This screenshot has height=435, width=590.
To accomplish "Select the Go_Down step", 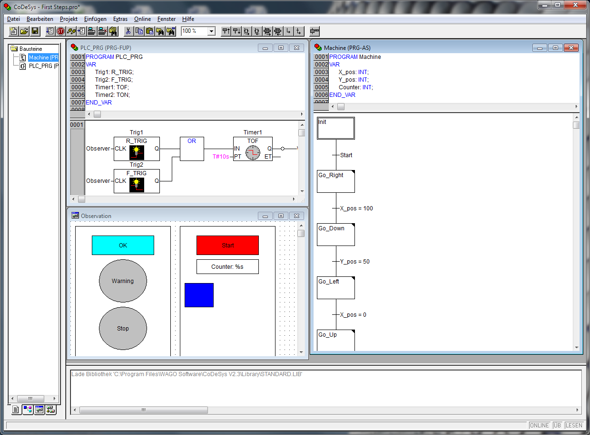I will tap(336, 235).
